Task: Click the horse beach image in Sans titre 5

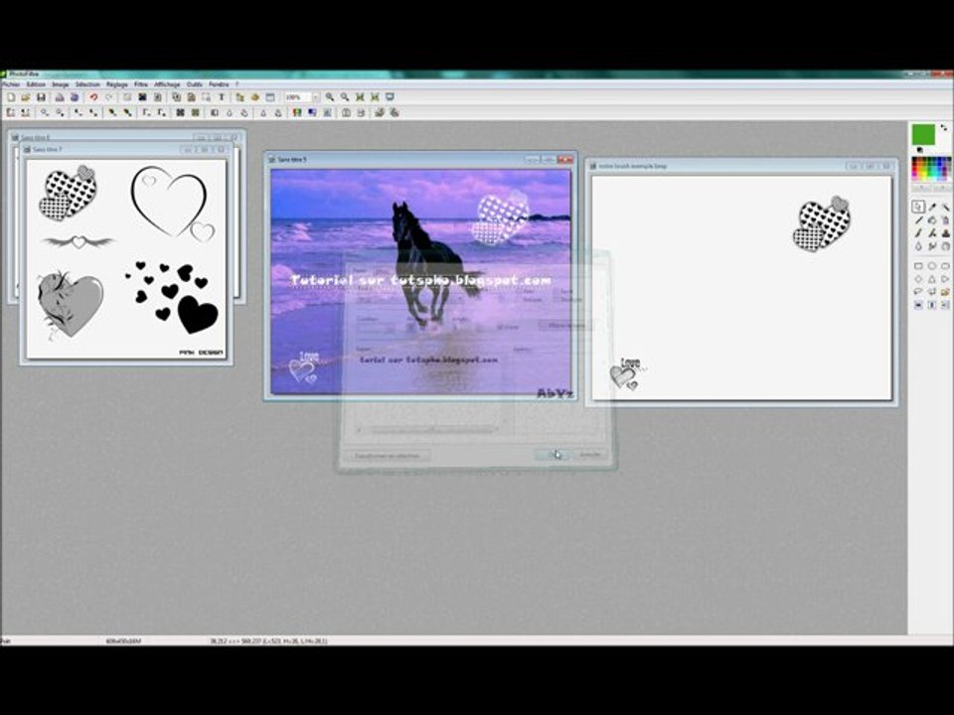Action: 420,281
